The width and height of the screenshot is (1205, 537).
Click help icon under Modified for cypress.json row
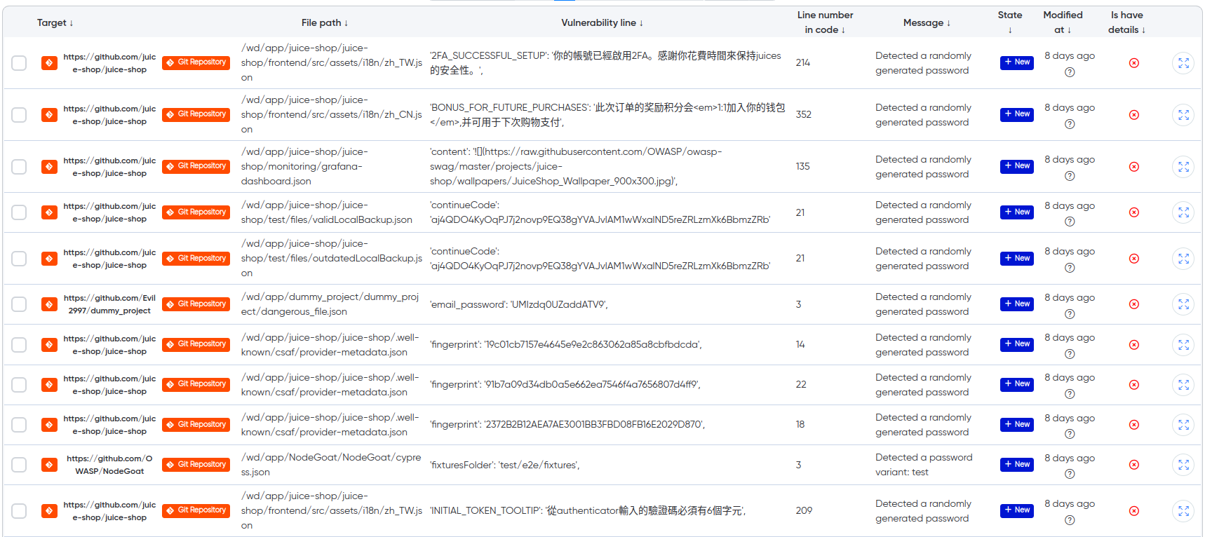(x=1070, y=474)
